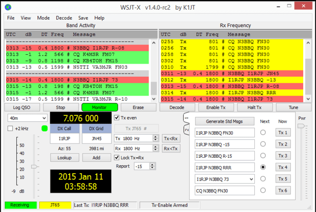Click the Pwr slider handle
The width and height of the screenshot is (316, 212).
[x=301, y=126]
